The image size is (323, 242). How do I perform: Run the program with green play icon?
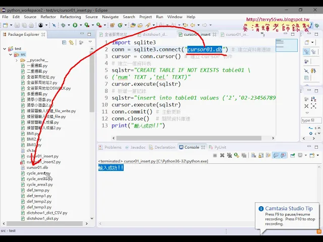pyautogui.click(x=75, y=25)
